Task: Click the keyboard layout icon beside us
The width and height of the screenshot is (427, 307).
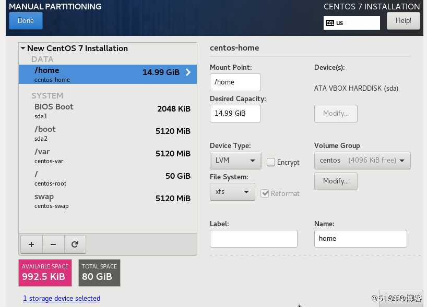Action: [330, 23]
